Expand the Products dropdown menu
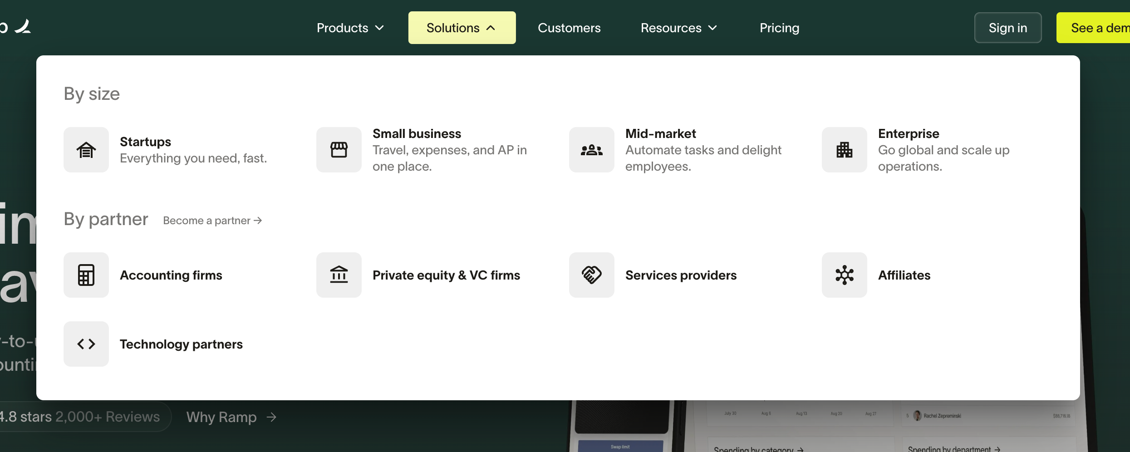 click(x=350, y=28)
